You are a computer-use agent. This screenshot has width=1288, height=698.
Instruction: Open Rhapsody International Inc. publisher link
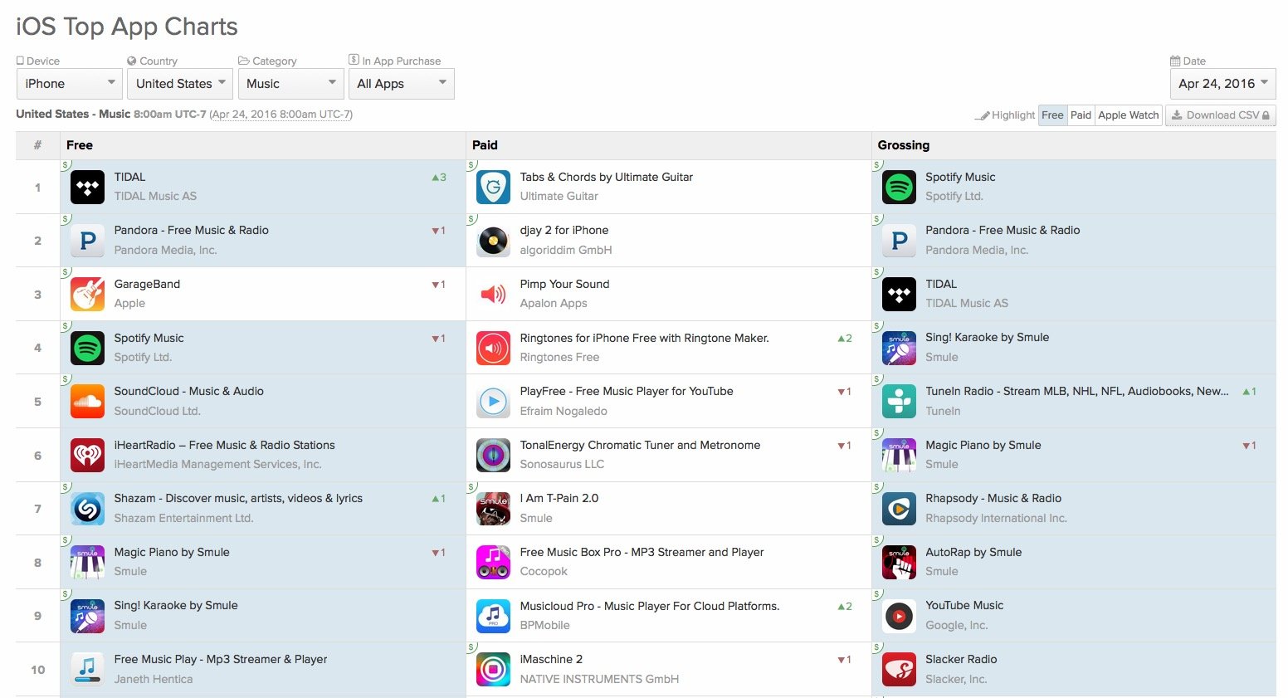996,518
